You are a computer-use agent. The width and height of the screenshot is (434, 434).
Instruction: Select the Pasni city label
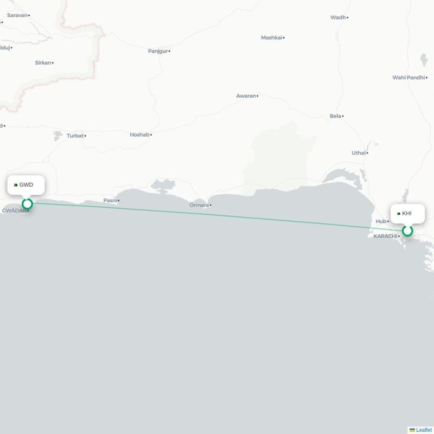tap(110, 200)
